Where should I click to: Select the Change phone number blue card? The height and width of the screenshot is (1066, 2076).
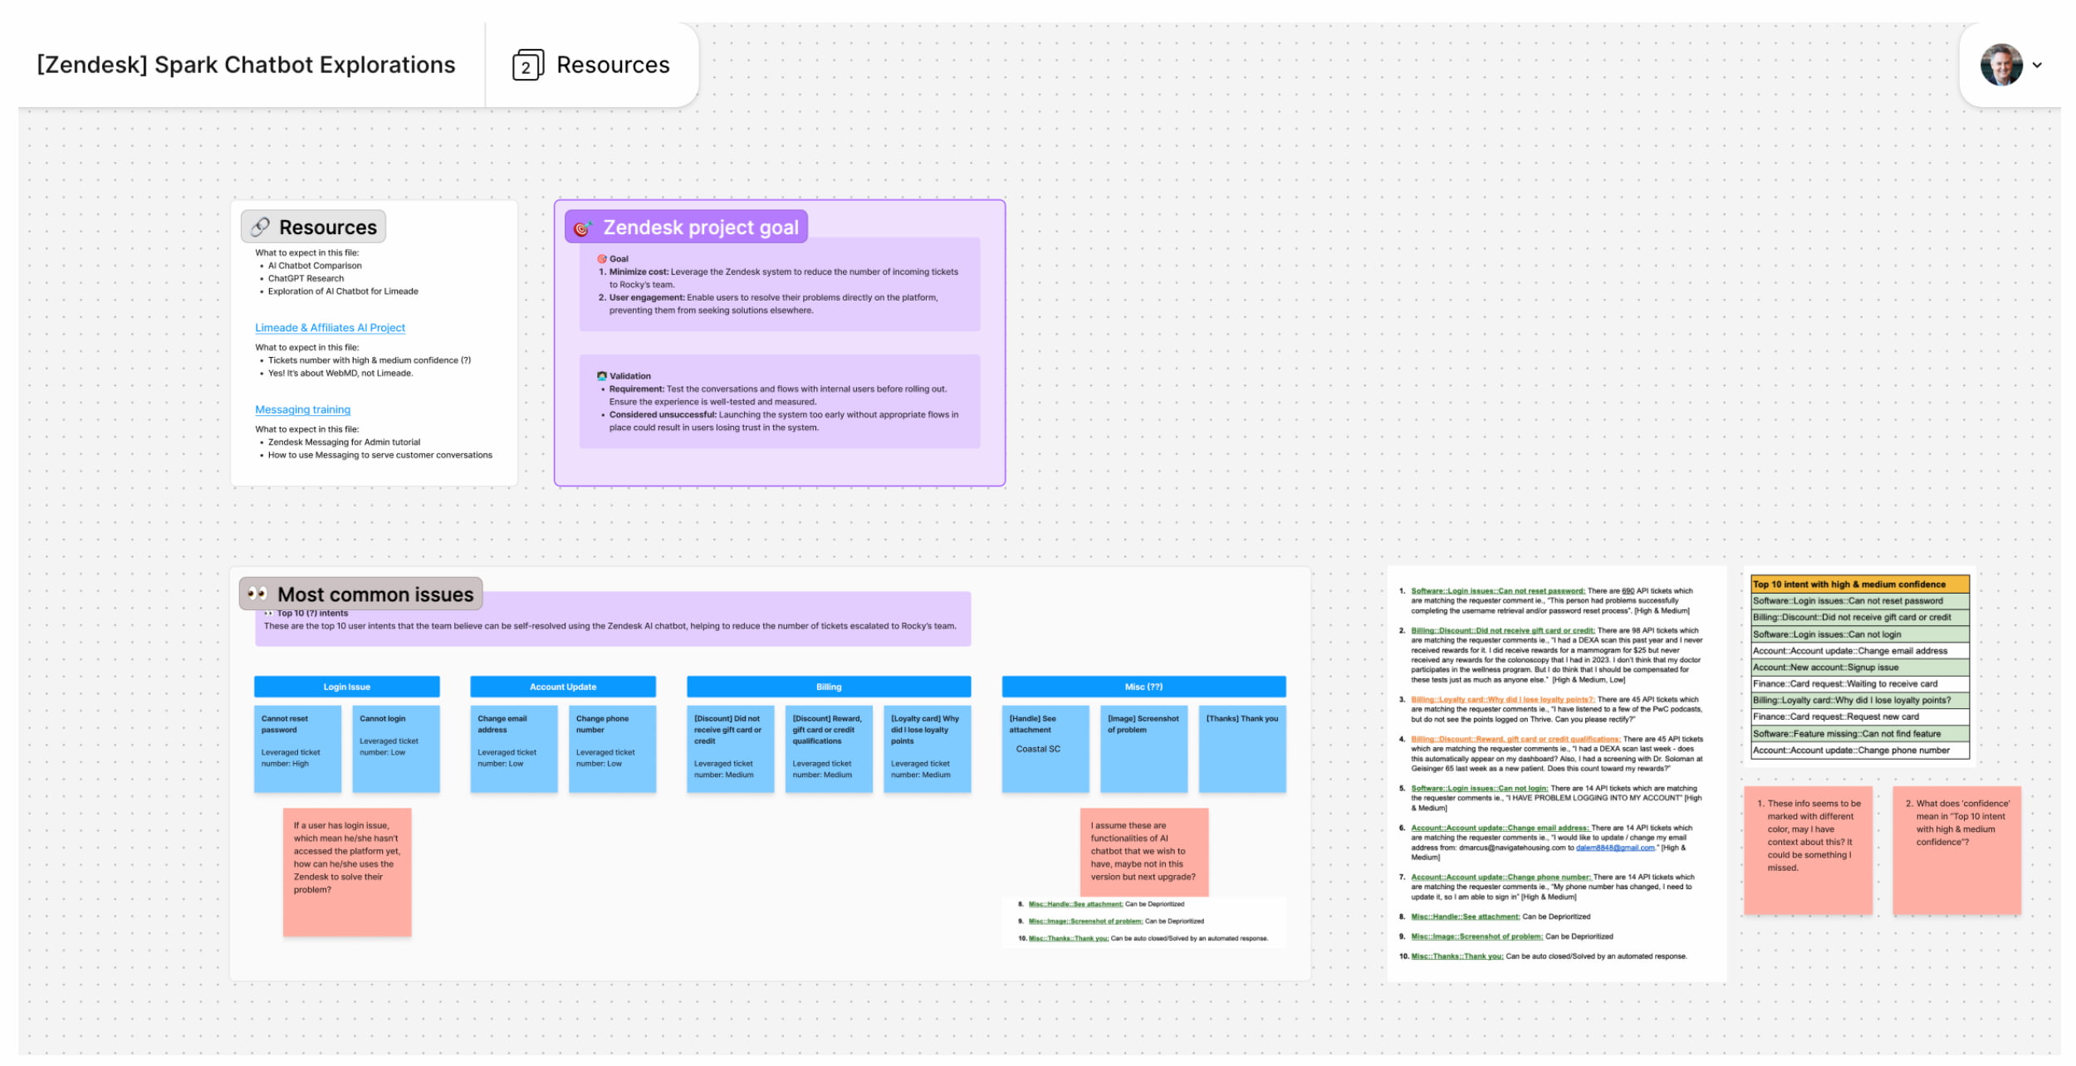point(613,749)
